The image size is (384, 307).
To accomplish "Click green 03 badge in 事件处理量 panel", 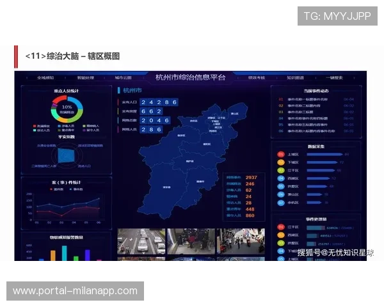I will click(281, 243).
